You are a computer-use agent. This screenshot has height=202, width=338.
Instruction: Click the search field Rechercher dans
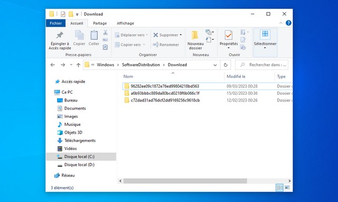261,65
